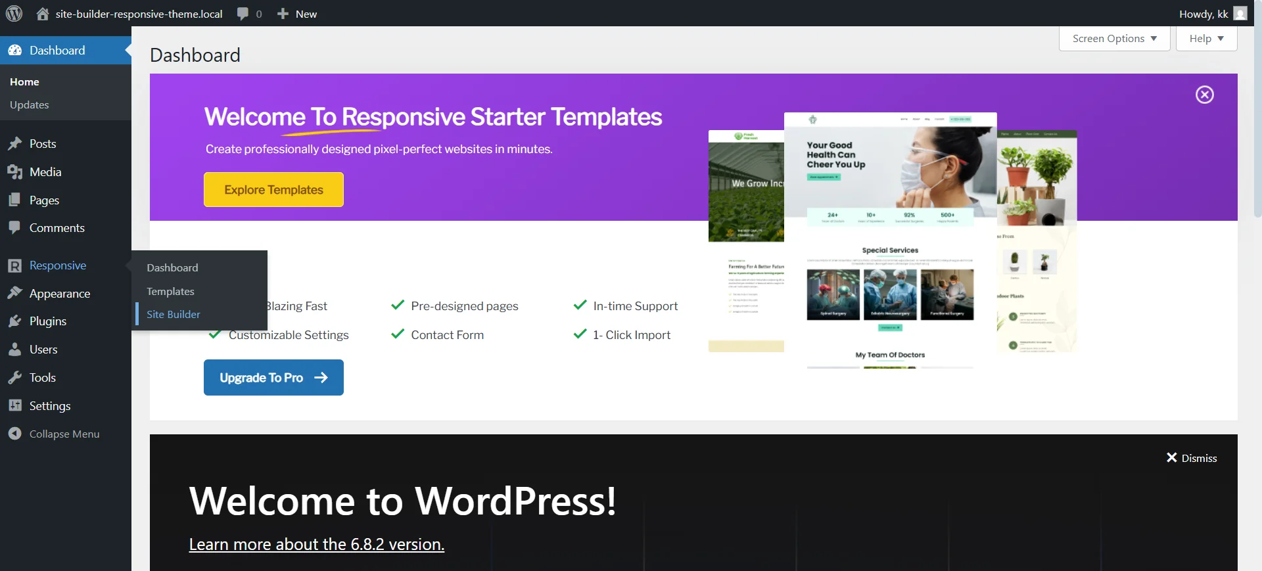The image size is (1262, 571).
Task: Expand the Screen Options panel
Action: [1114, 38]
